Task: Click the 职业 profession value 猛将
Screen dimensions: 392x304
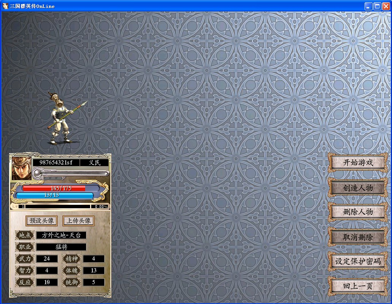Action: coord(61,247)
